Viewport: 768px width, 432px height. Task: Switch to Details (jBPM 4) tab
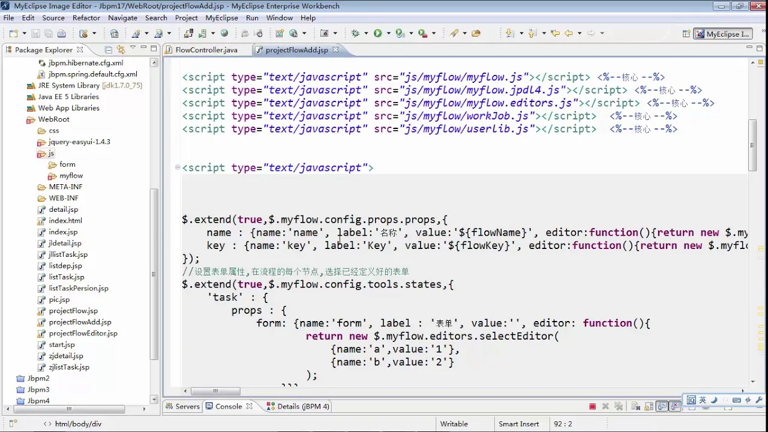[x=298, y=406]
